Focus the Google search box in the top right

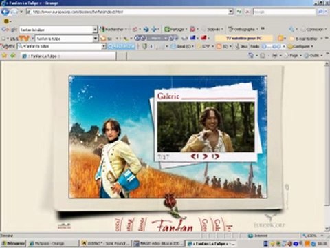284,12
